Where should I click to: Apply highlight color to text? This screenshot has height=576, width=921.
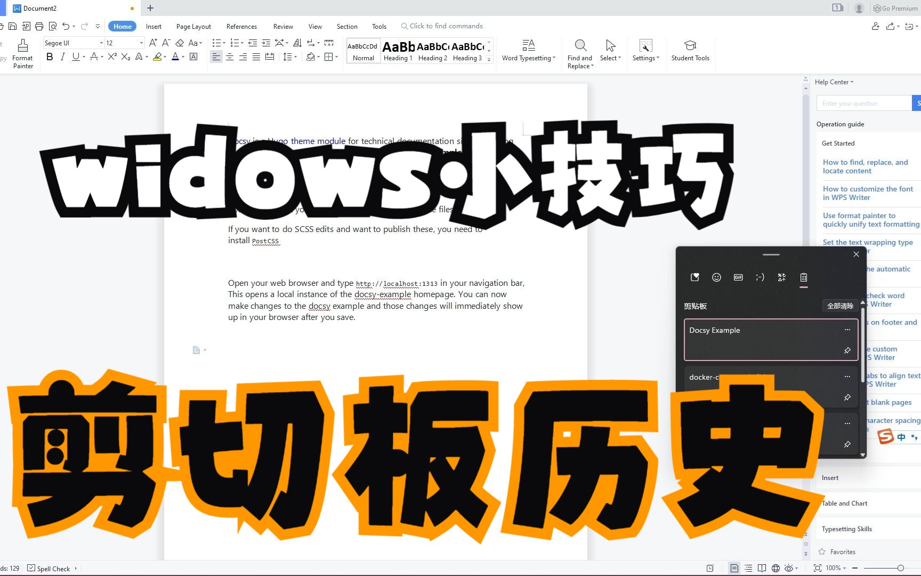[x=157, y=57]
